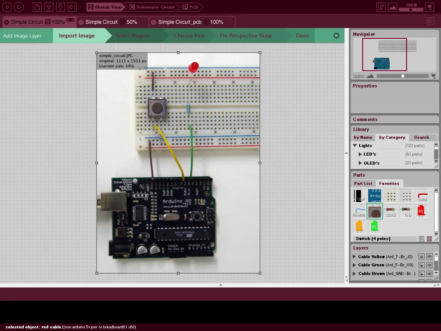The width and height of the screenshot is (441, 331).
Task: Toggle lock on the Cable Green layer
Action: tap(421, 265)
